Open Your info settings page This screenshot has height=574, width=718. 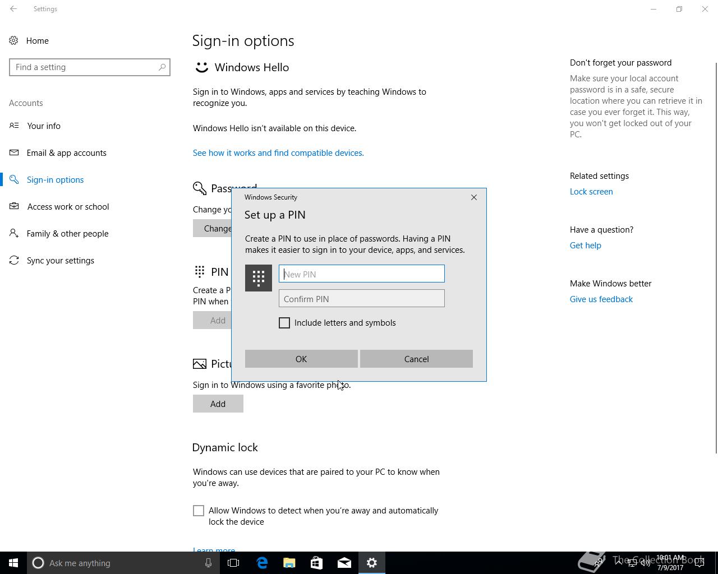44,126
